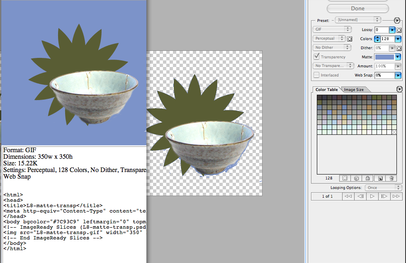
Task: Click the Lossy channel mask icon
Action: 399,30
